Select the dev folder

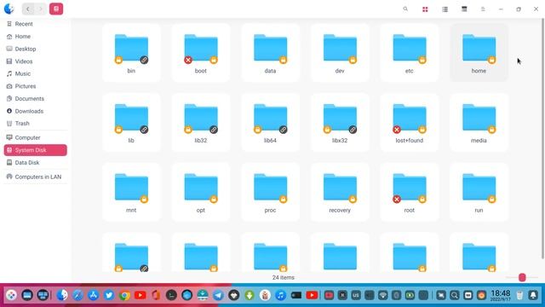point(340,53)
